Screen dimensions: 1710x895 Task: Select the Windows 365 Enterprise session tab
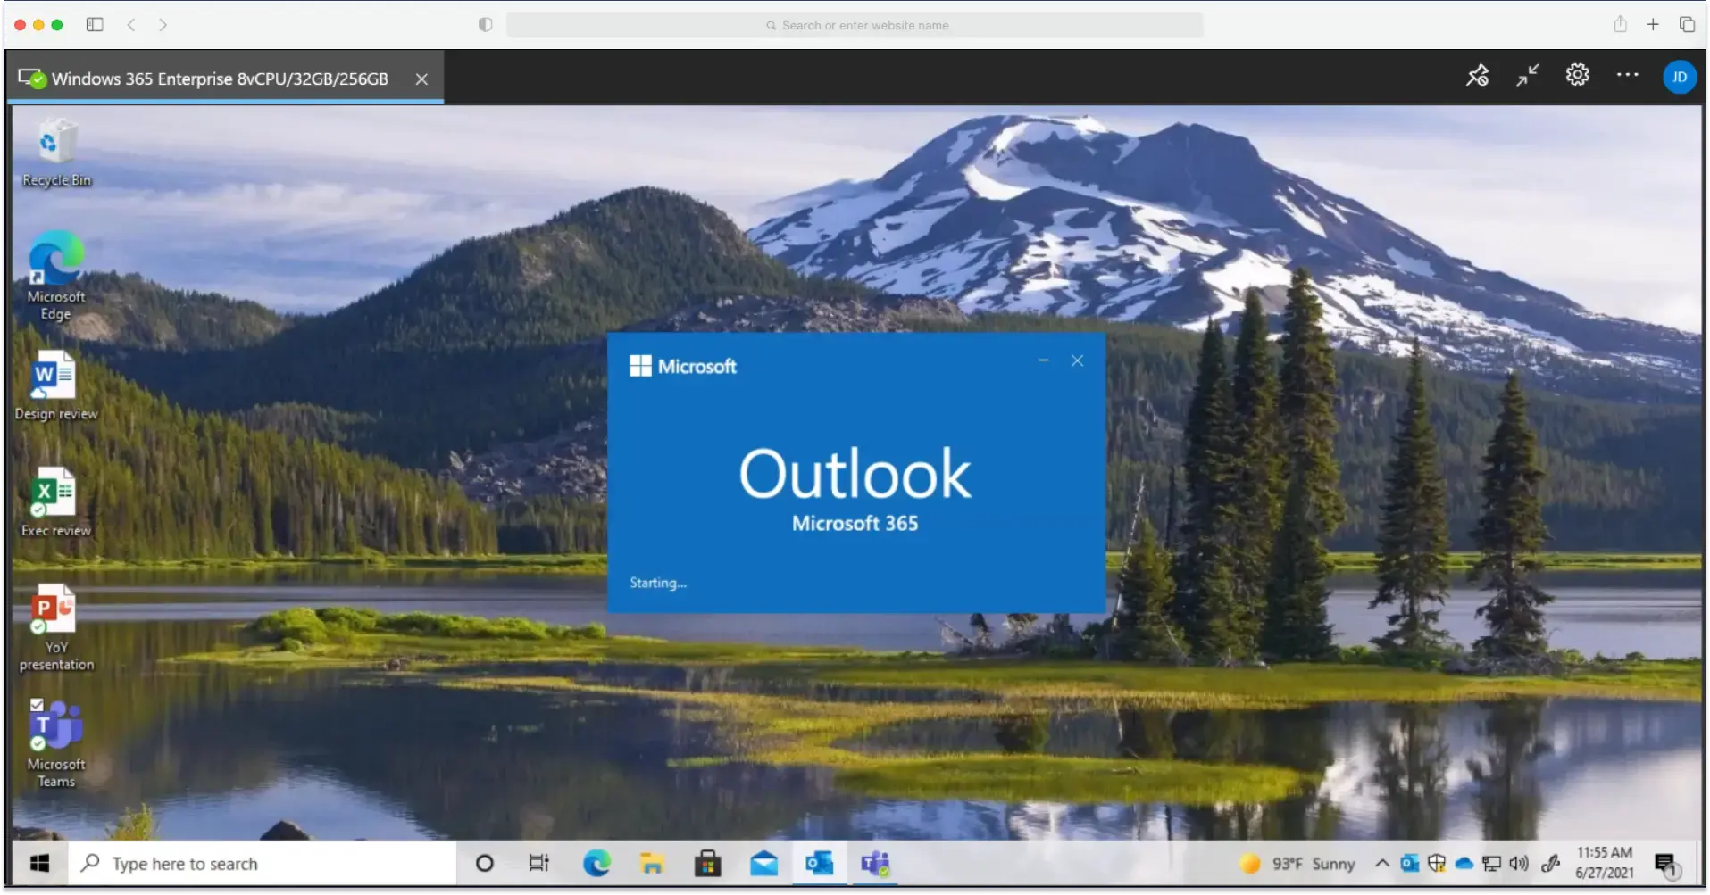pos(219,79)
